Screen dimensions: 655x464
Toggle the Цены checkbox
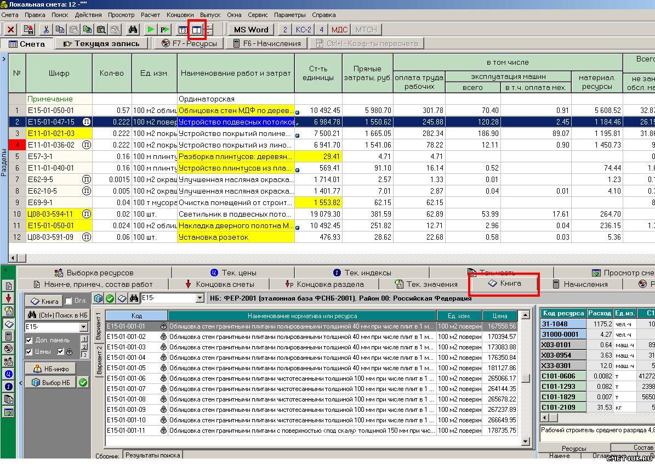30,352
